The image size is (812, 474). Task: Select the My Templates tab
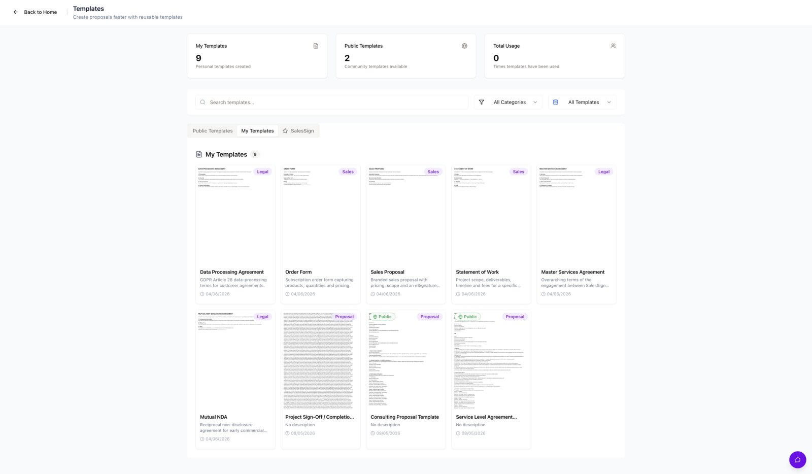257,131
